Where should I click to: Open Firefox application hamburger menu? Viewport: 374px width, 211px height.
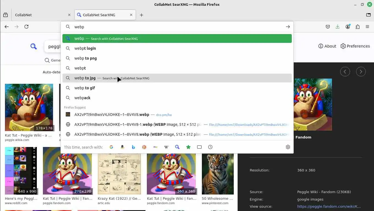coord(367,27)
